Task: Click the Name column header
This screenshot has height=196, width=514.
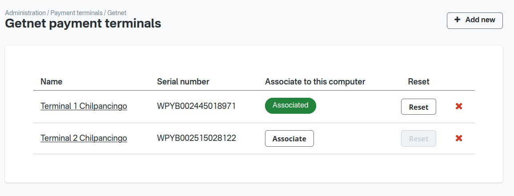Action: (51, 81)
